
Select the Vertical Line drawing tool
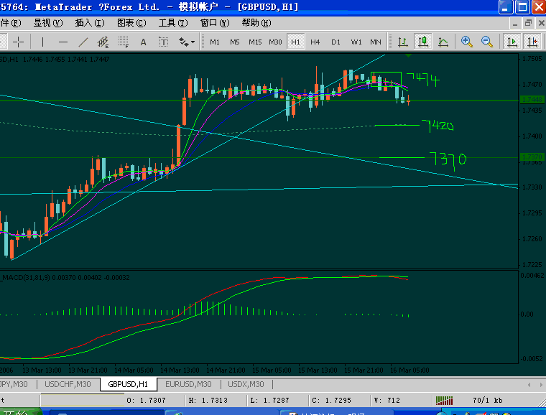tap(42, 42)
